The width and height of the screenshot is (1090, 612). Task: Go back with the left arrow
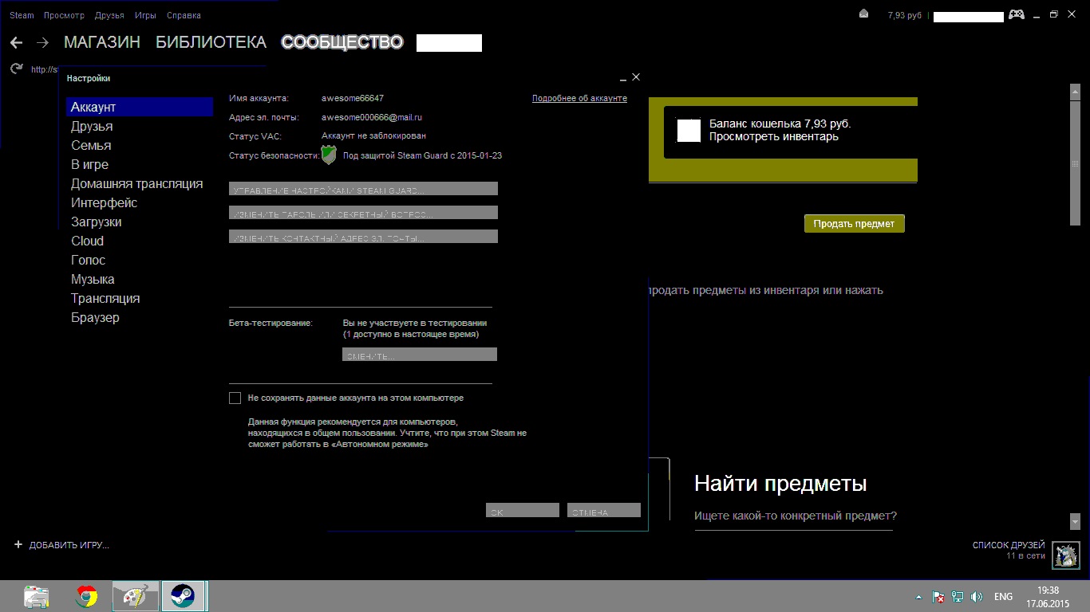click(16, 42)
